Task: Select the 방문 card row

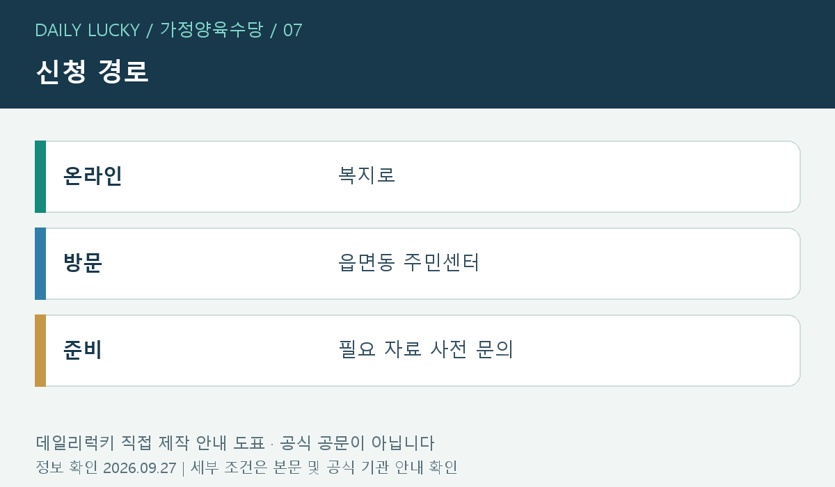Action: click(x=417, y=264)
